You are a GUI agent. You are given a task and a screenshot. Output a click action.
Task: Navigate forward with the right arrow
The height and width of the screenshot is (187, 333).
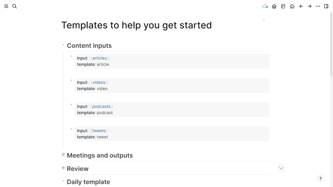309,6
